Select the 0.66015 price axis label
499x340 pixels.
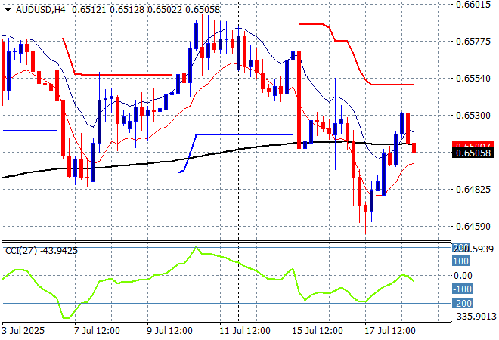(473, 4)
